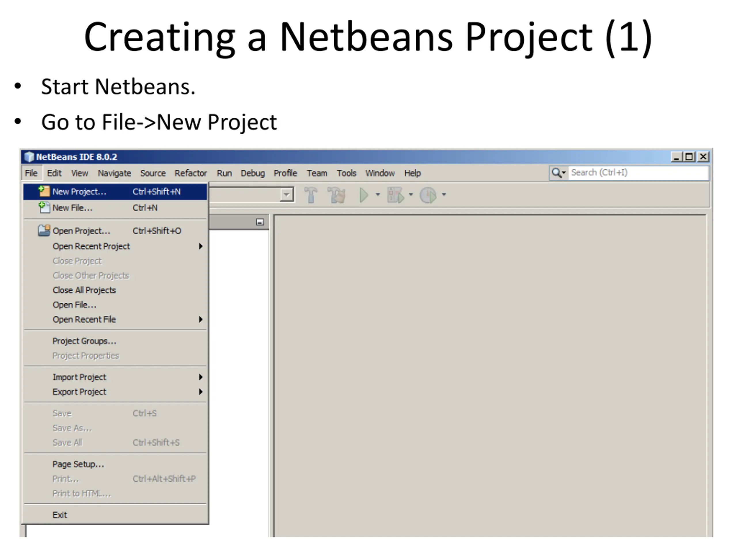Select Page Setup... menu entry

[x=115, y=464]
